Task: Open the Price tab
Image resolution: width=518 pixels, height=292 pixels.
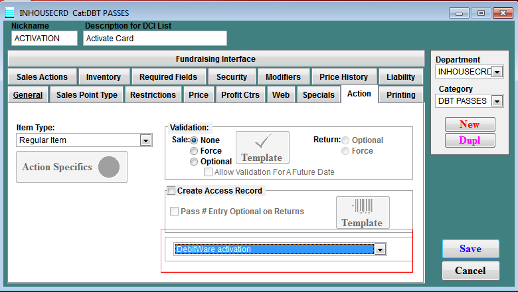Action: [199, 95]
